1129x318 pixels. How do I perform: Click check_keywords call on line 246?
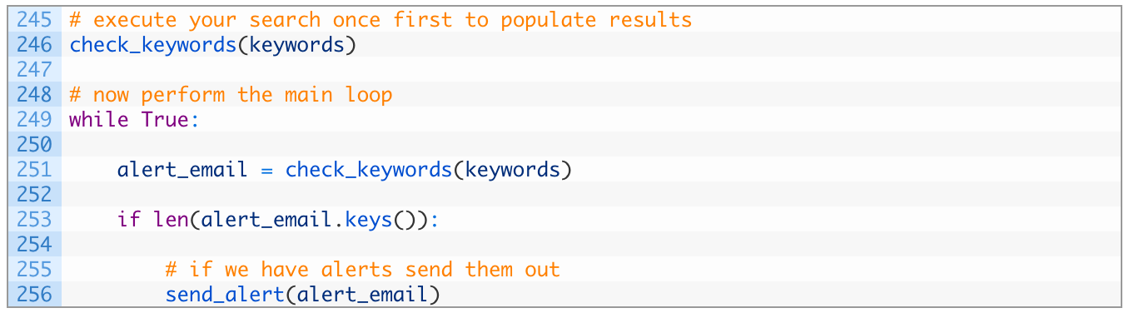tap(153, 45)
